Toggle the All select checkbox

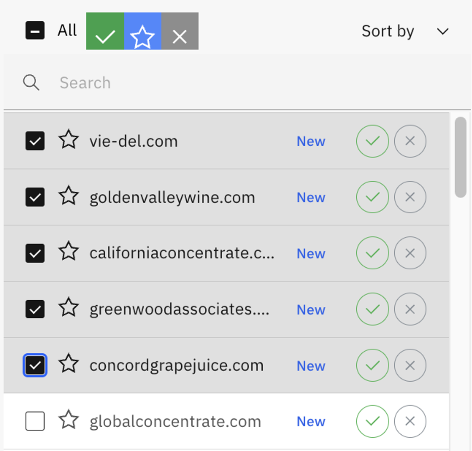[x=35, y=31]
